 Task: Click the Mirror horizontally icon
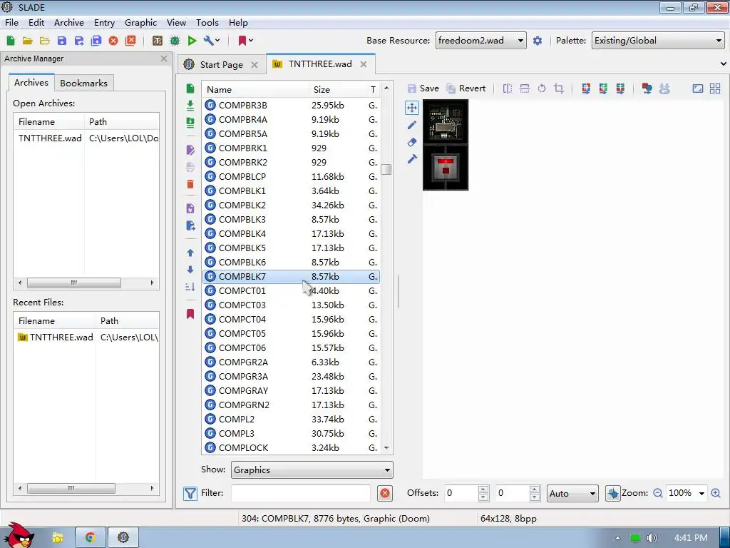click(x=508, y=88)
